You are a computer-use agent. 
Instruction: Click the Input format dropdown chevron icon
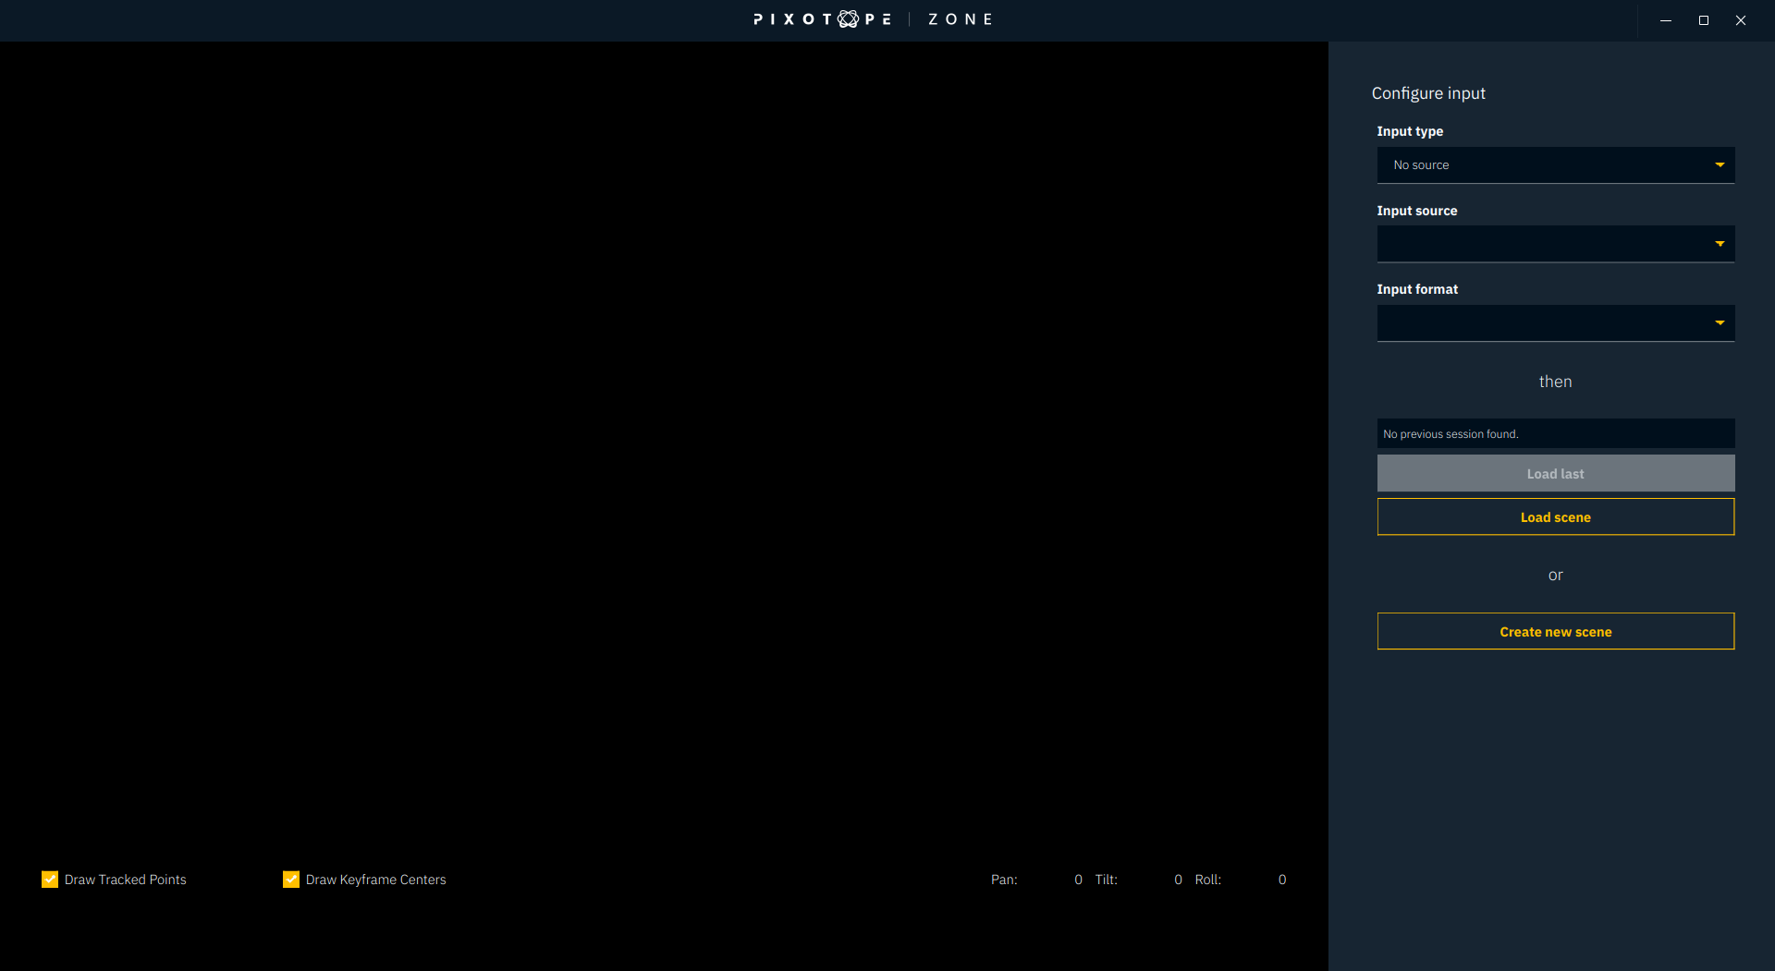tap(1720, 322)
